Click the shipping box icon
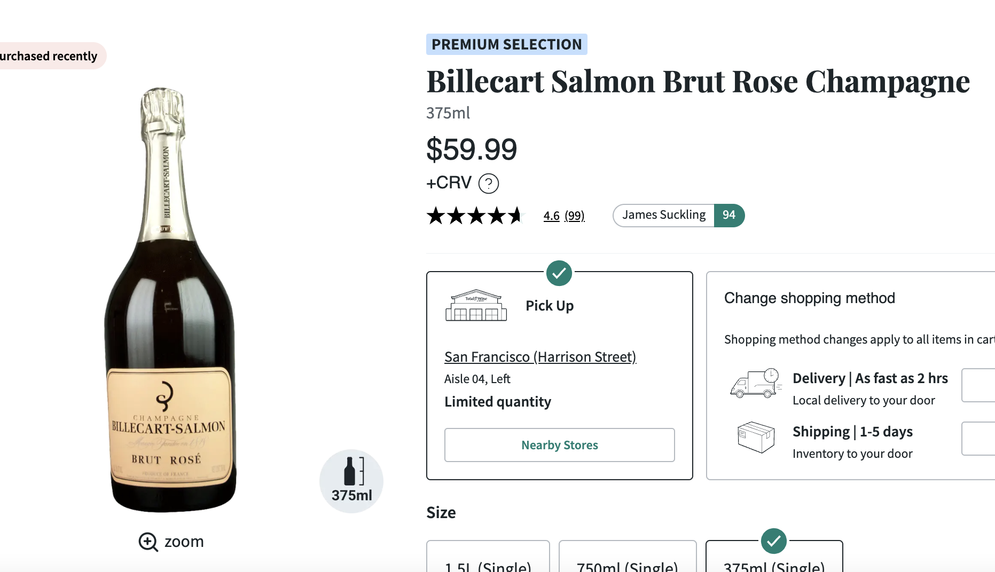The width and height of the screenshot is (995, 572). tap(756, 438)
